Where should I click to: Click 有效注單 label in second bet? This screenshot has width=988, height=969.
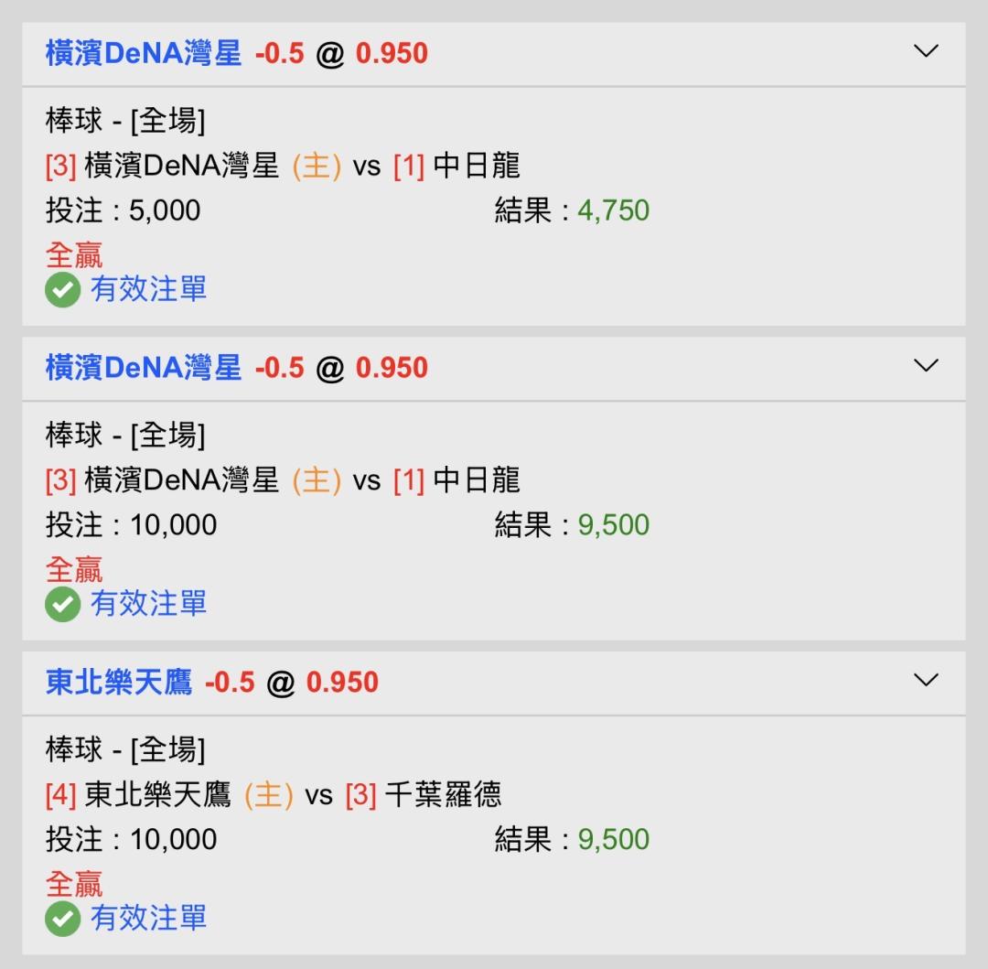tap(148, 604)
